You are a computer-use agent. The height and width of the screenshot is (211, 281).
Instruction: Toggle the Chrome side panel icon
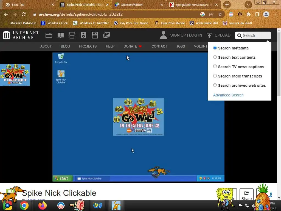pyautogui.click(x=257, y=14)
